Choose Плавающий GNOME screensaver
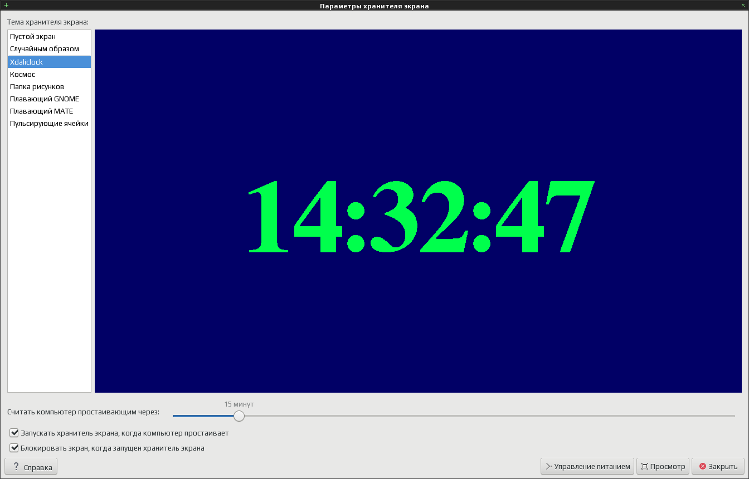The image size is (749, 479). [49, 99]
